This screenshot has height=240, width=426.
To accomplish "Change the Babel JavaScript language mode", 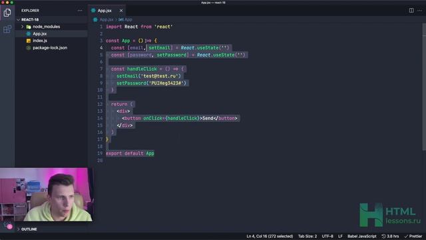I will 362,236.
